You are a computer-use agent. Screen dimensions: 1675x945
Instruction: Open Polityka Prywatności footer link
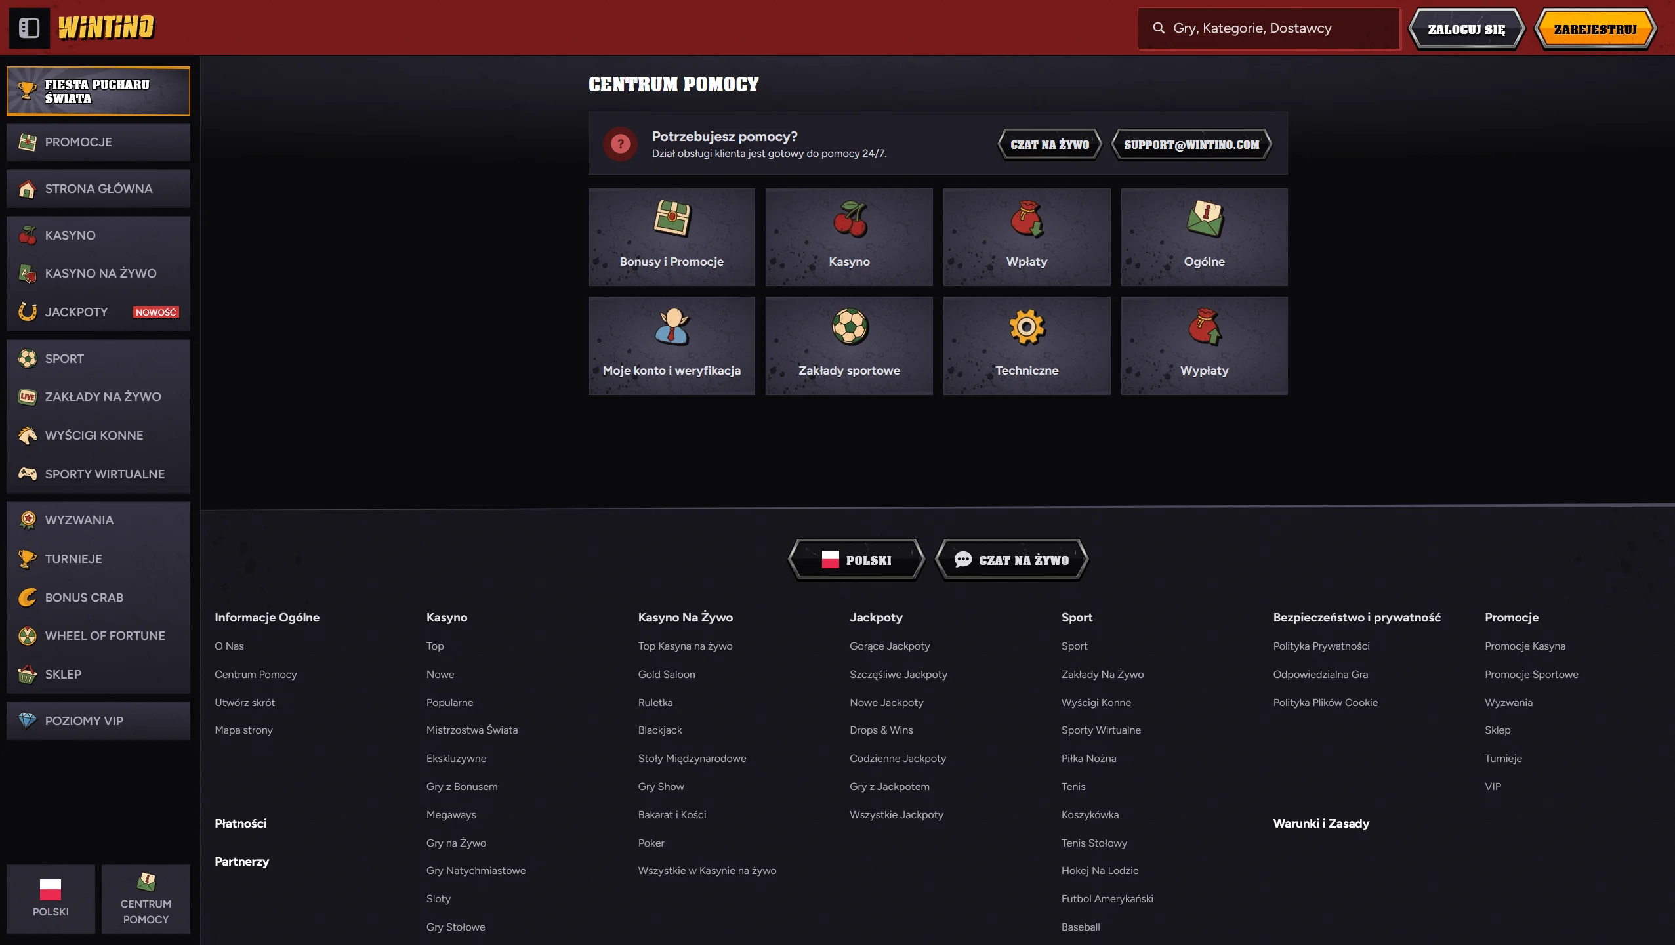[x=1321, y=646]
